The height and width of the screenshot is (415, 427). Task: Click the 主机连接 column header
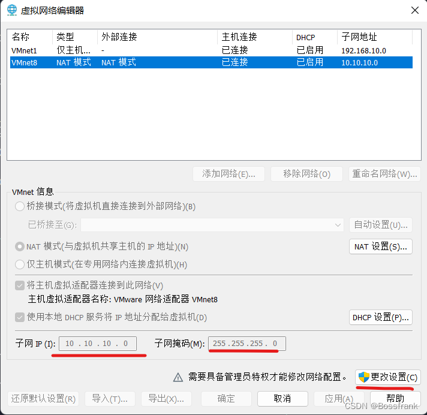coord(255,37)
